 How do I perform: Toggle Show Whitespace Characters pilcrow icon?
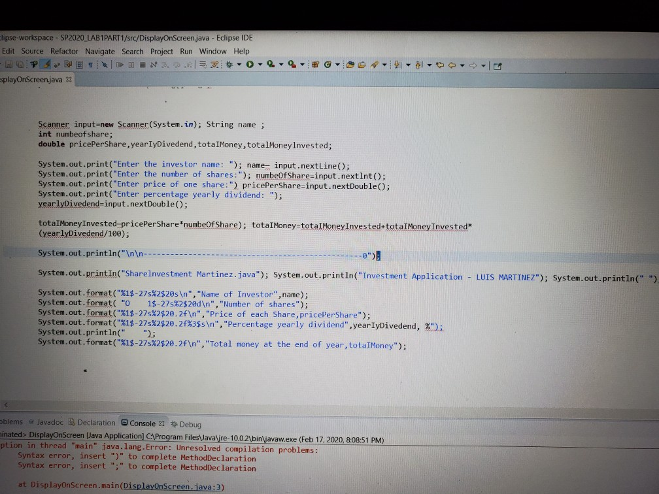pos(90,65)
